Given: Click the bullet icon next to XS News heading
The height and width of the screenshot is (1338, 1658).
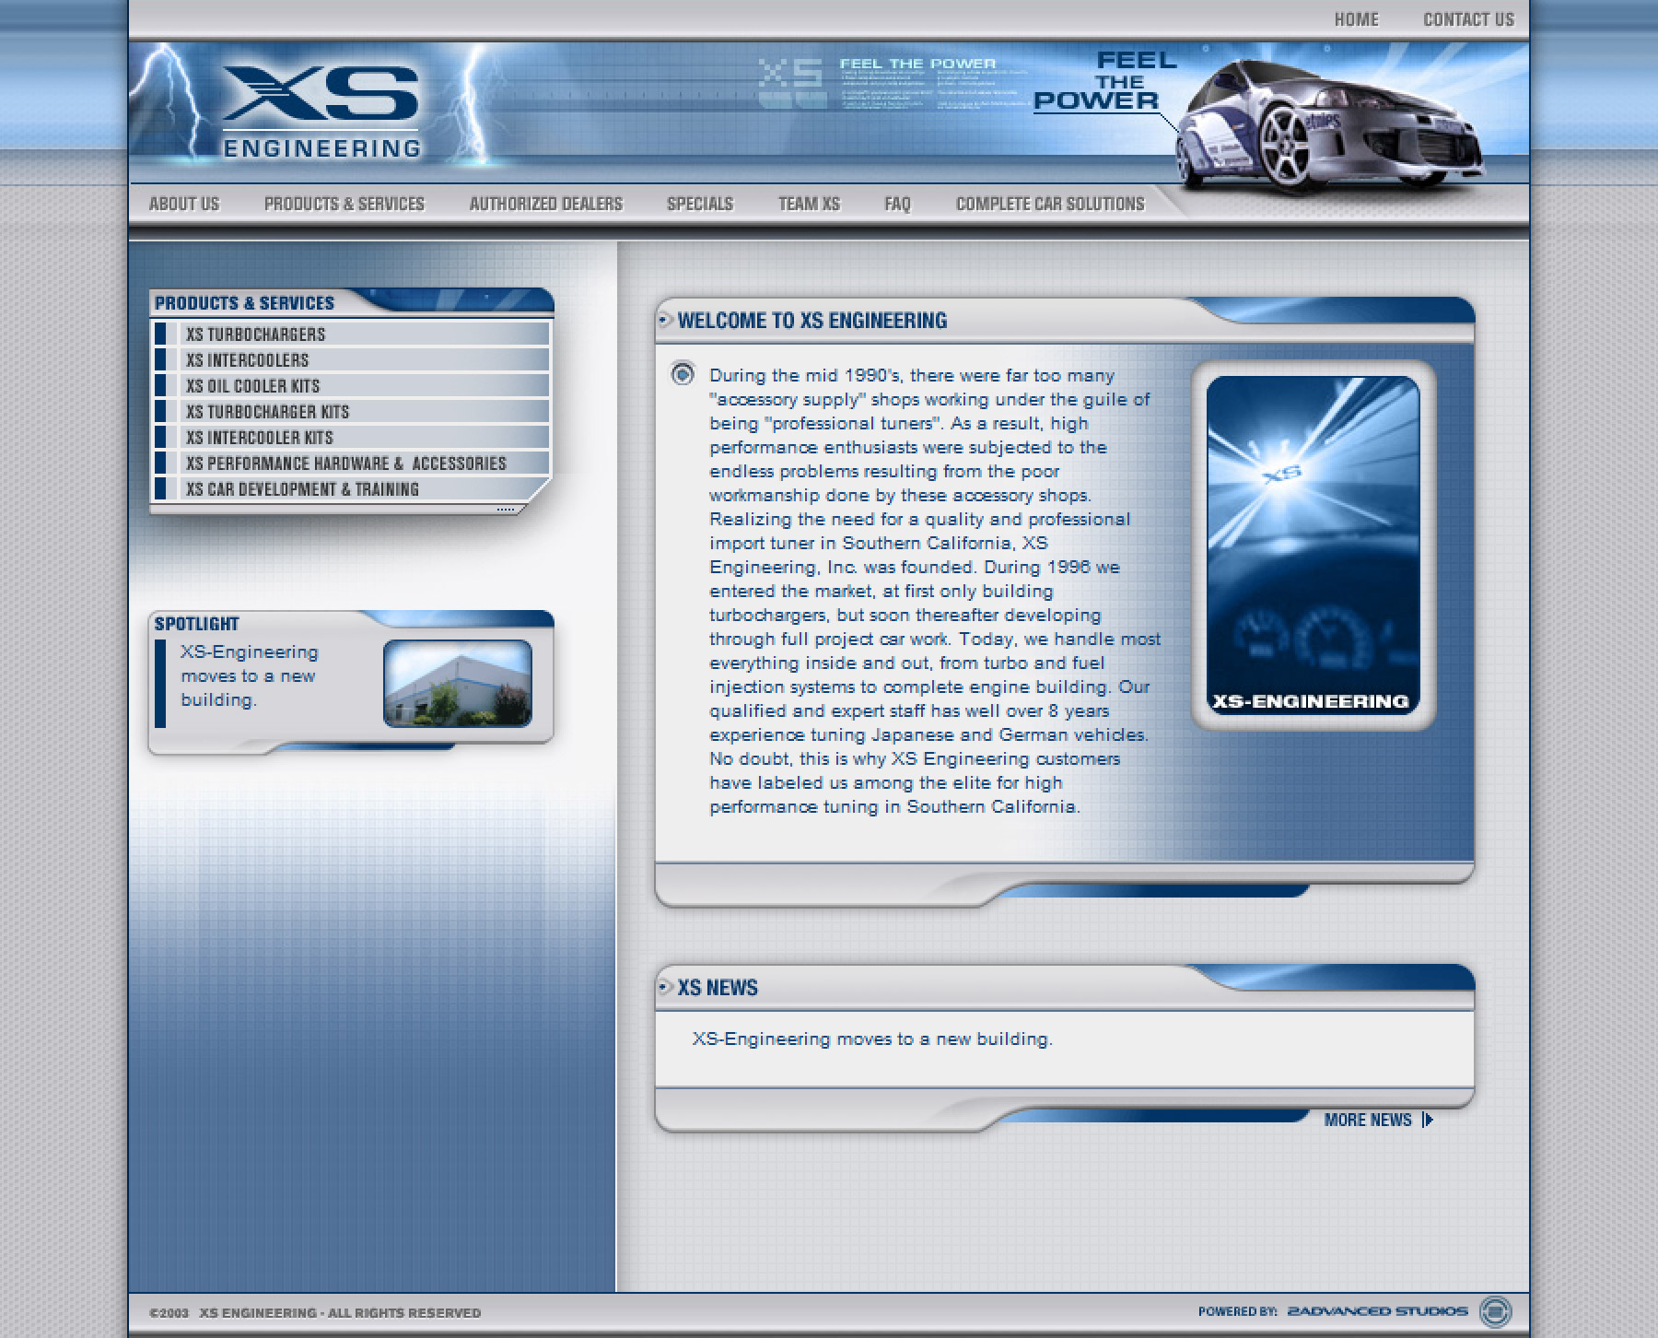Looking at the screenshot, I should [666, 988].
